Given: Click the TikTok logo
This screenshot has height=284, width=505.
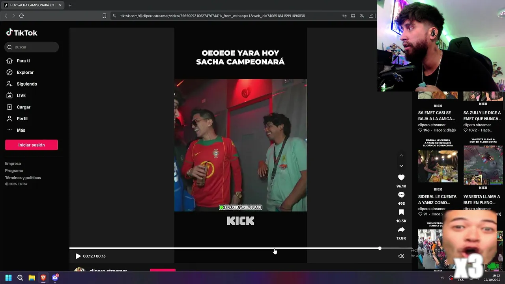Looking at the screenshot, I should tap(22, 33).
